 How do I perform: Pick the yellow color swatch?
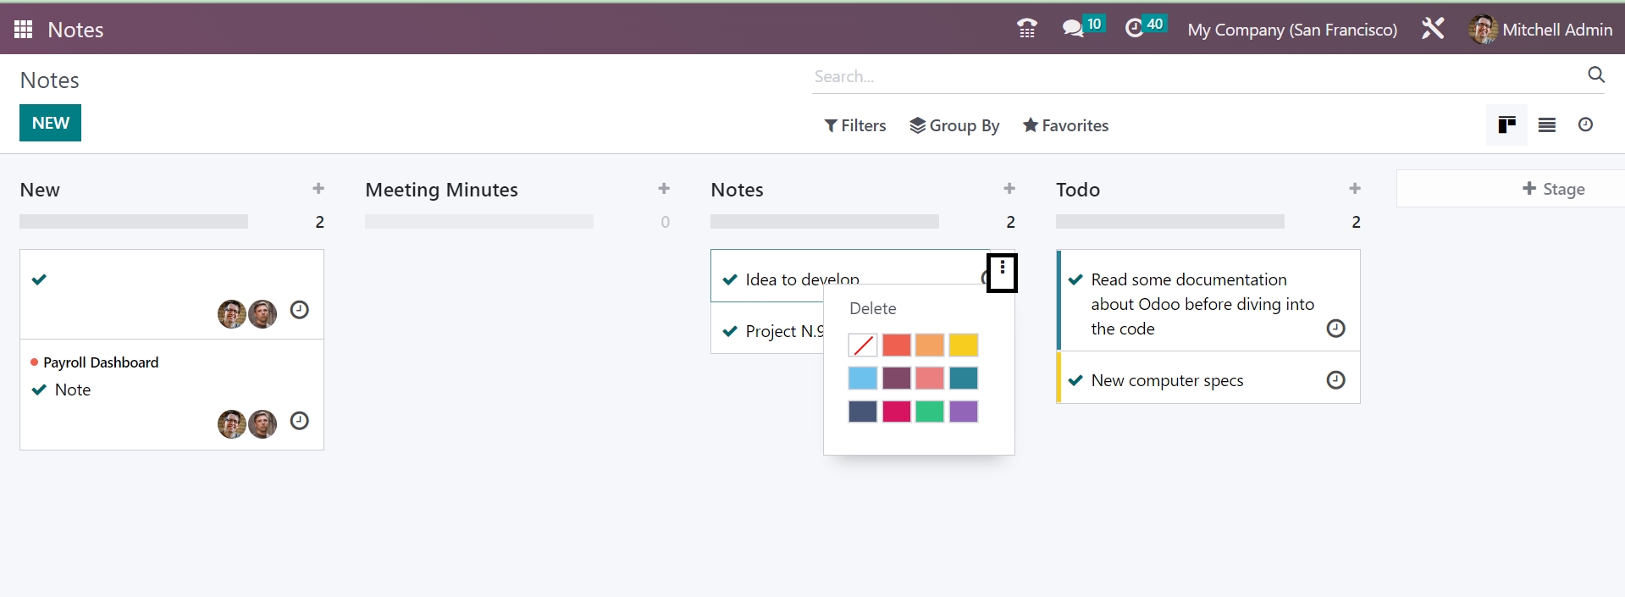tap(963, 345)
